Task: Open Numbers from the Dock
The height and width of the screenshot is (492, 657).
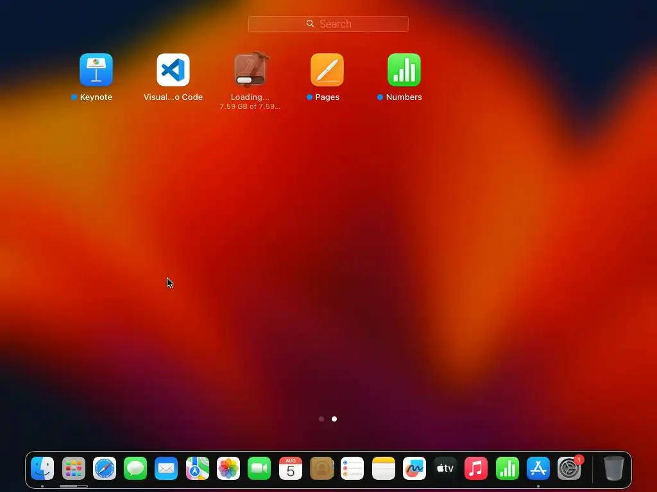Action: [x=507, y=468]
